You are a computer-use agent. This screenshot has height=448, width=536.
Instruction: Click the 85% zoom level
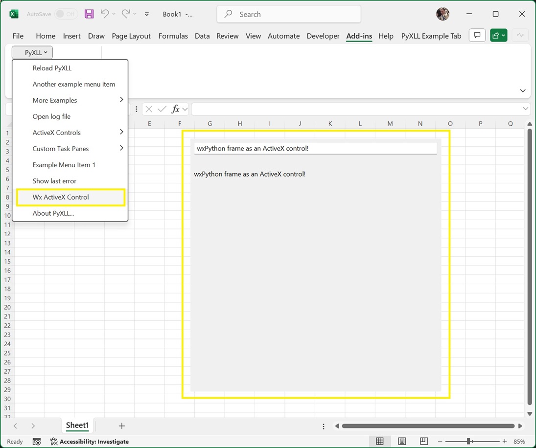pos(519,442)
